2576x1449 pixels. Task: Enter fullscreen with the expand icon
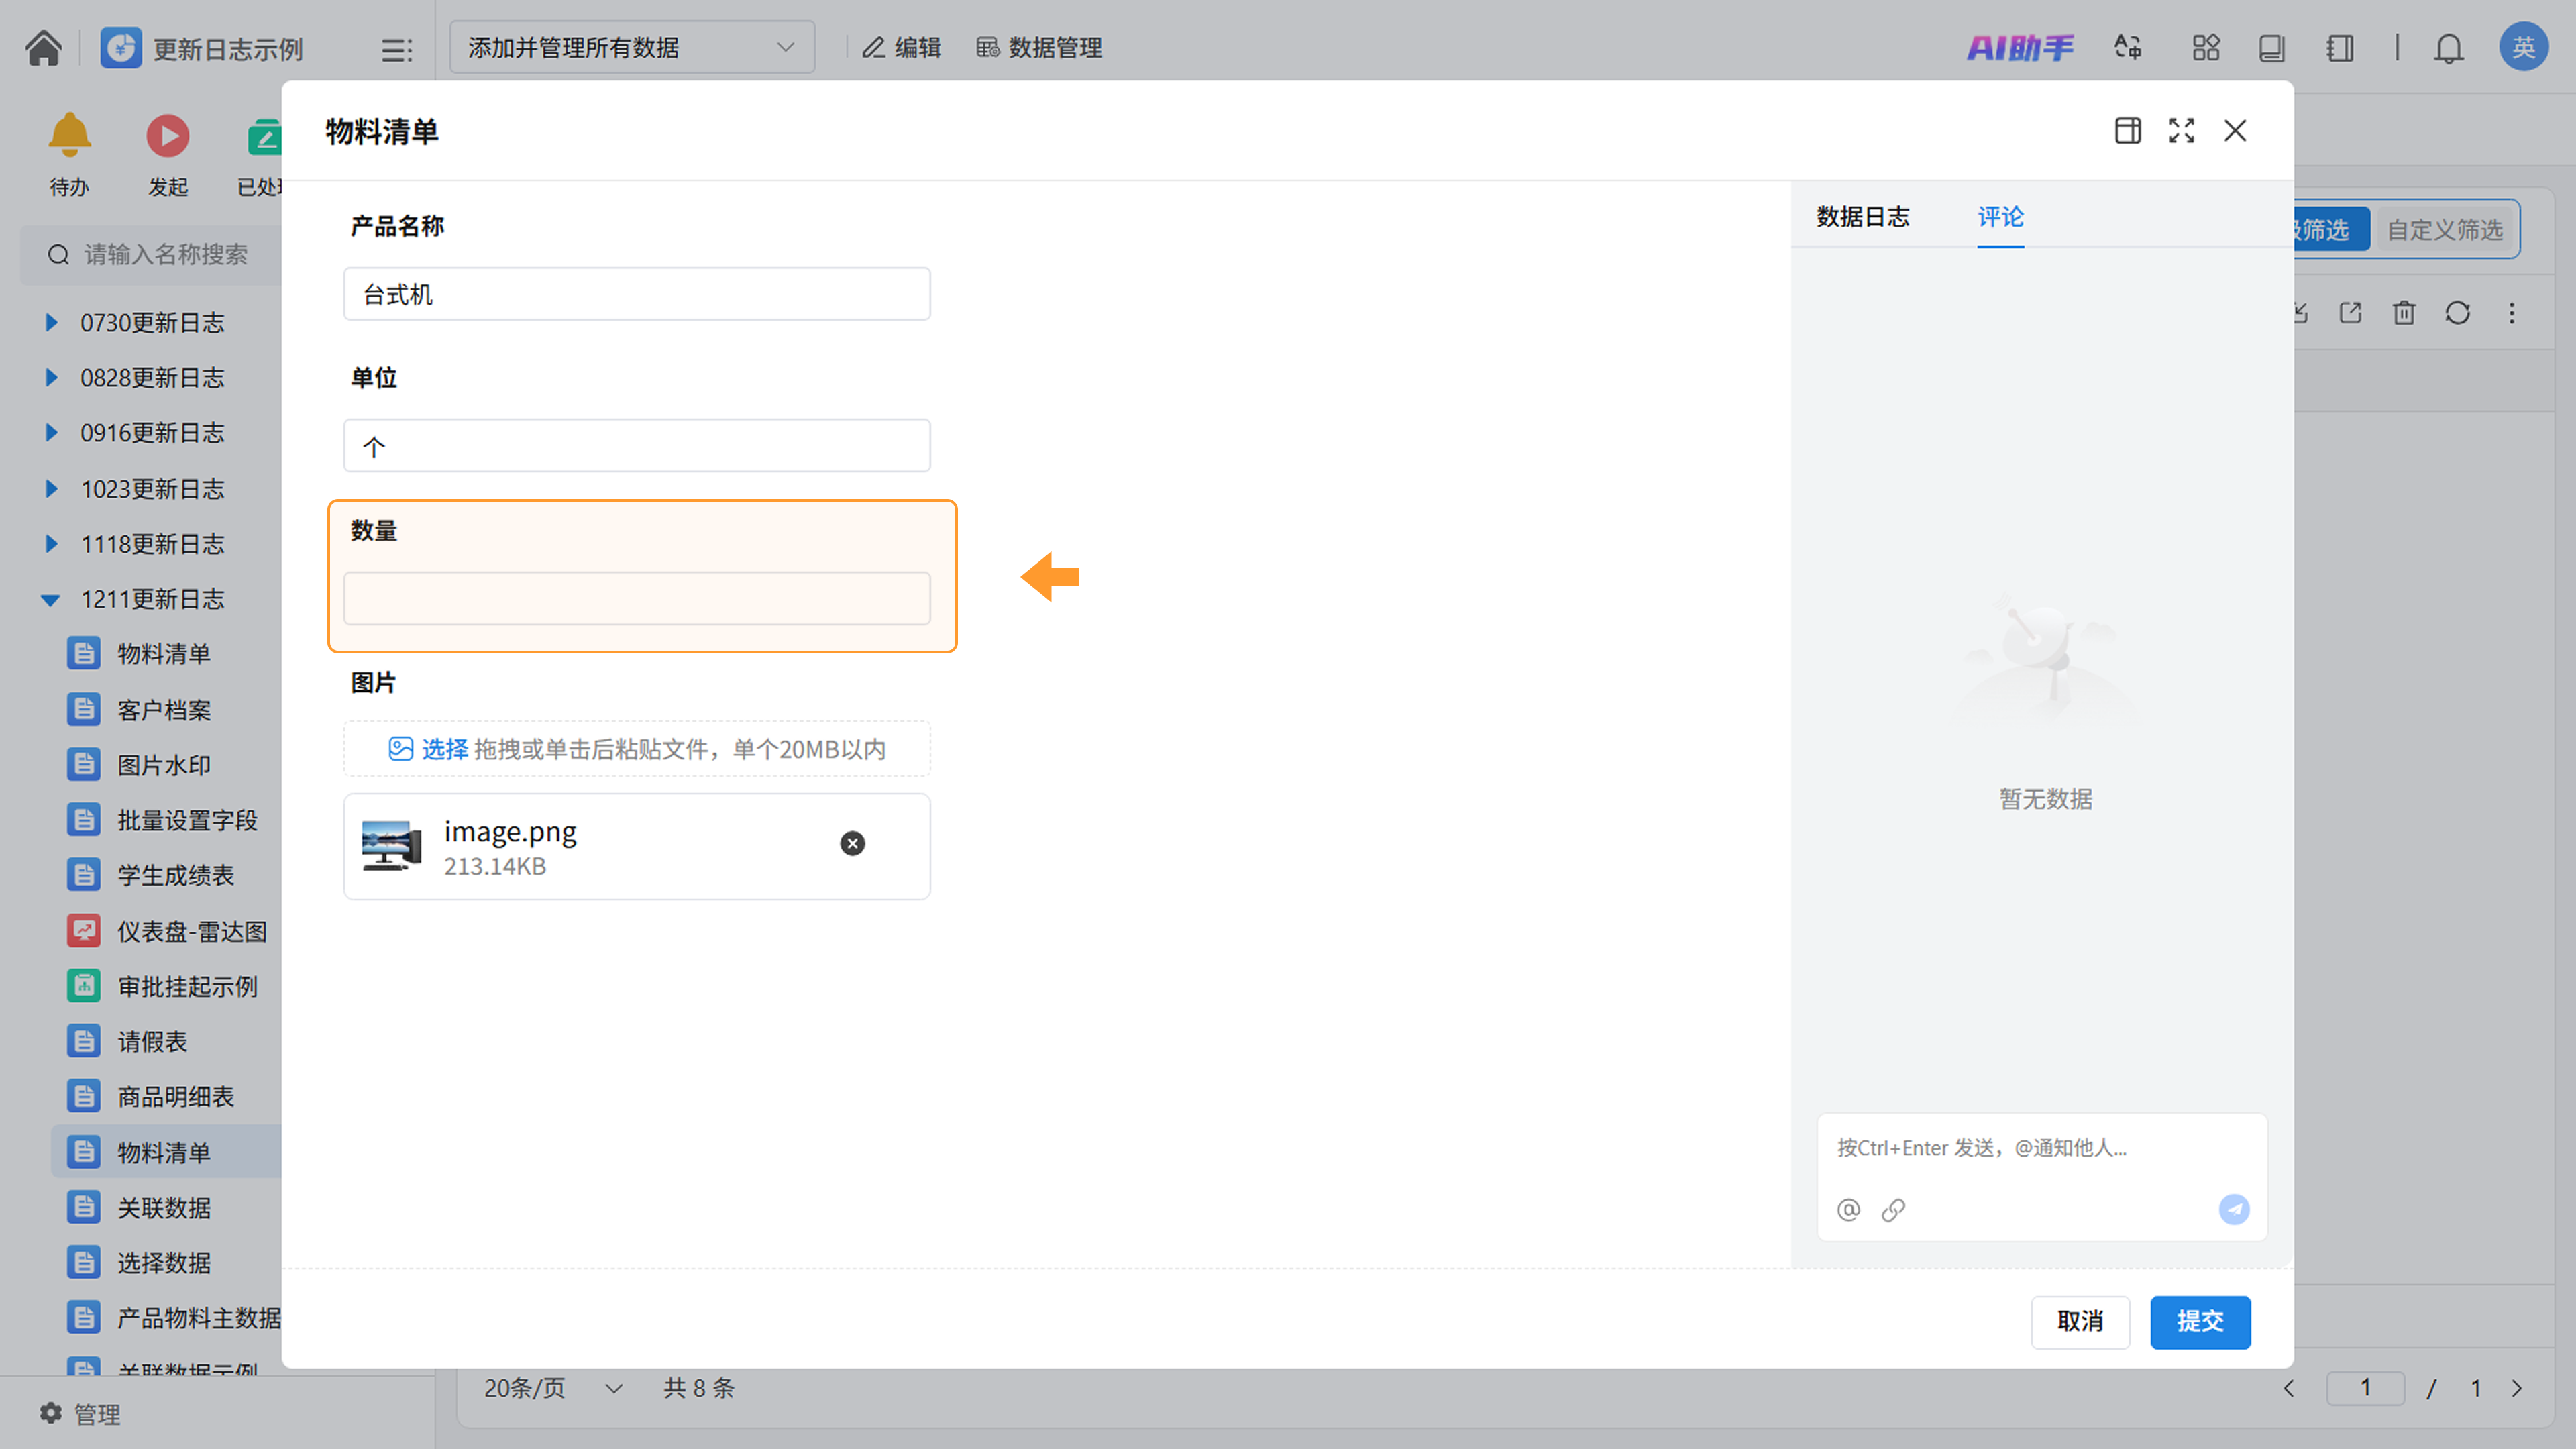[x=2181, y=131]
